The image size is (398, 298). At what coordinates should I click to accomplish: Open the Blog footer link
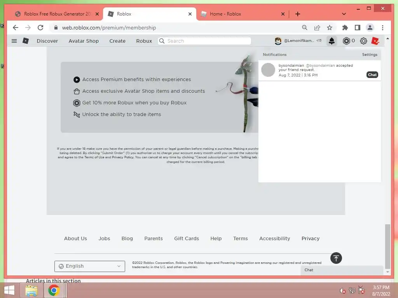[x=127, y=239]
